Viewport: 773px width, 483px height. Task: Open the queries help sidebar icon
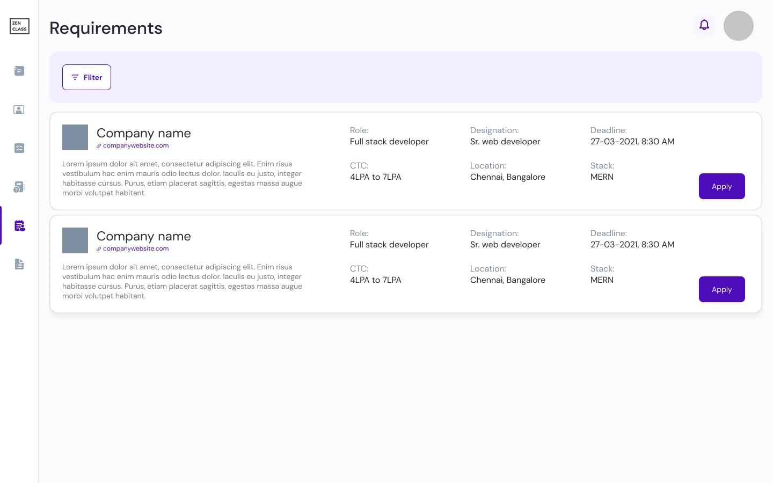(x=19, y=187)
